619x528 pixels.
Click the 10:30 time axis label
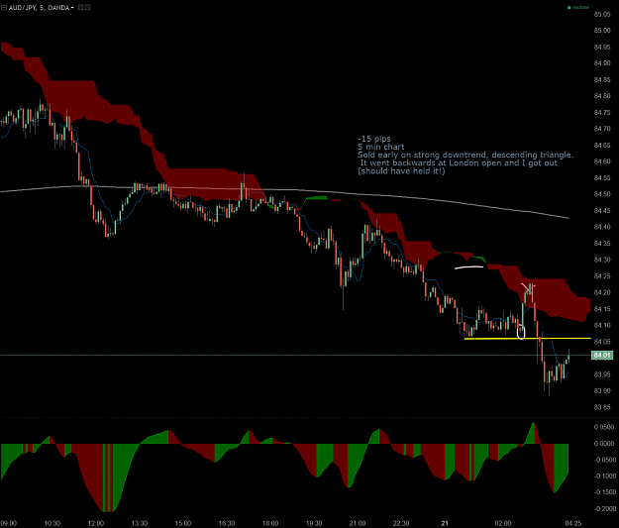52,523
